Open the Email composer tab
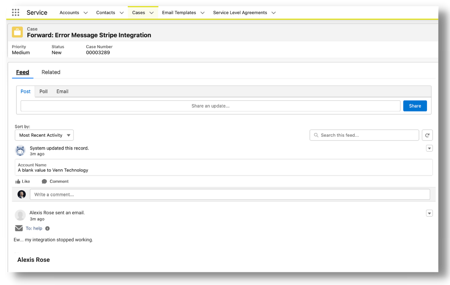This screenshot has height=285, width=450. (62, 91)
